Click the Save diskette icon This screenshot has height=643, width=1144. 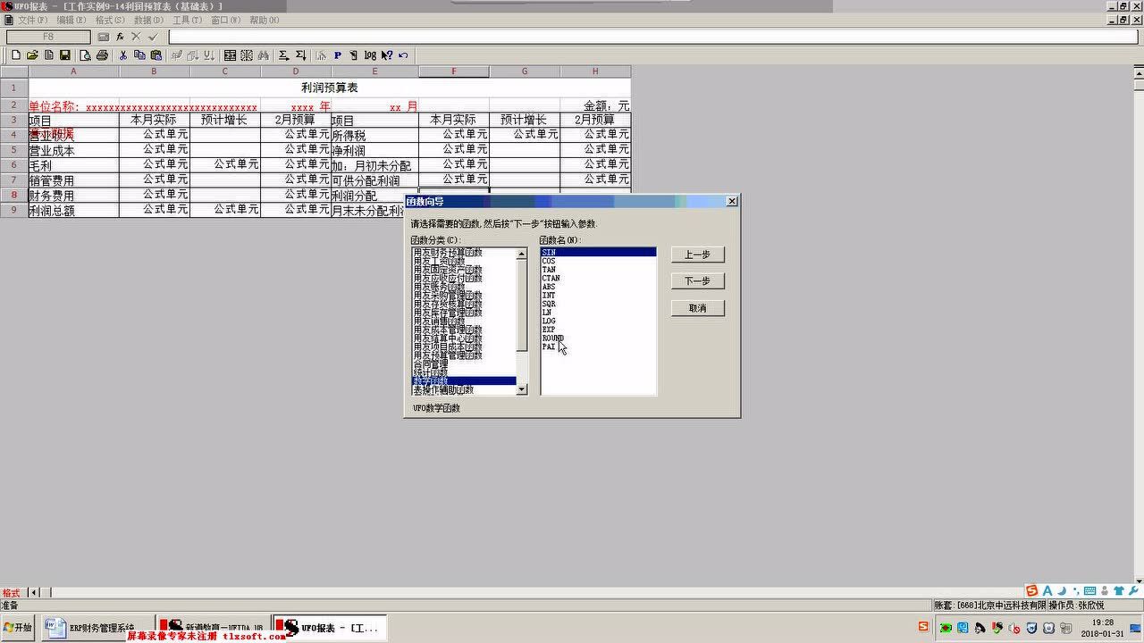[64, 55]
